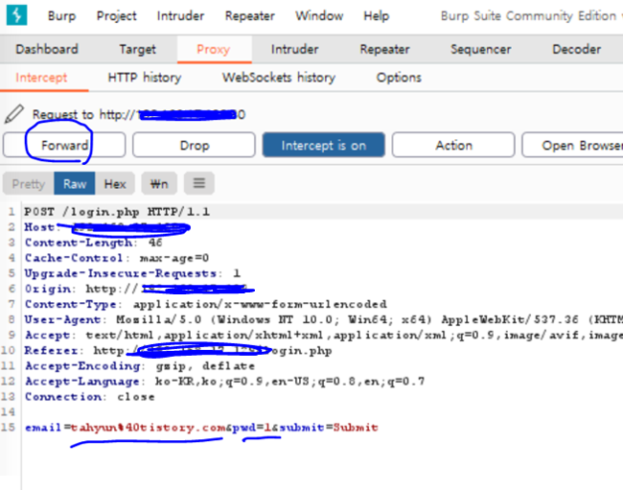Click the Cache-Control: max-age=0 header
Image resolution: width=623 pixels, height=490 pixels.
116,258
